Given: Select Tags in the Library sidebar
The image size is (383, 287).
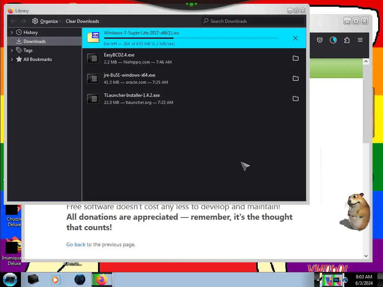Looking at the screenshot, I should 28,50.
